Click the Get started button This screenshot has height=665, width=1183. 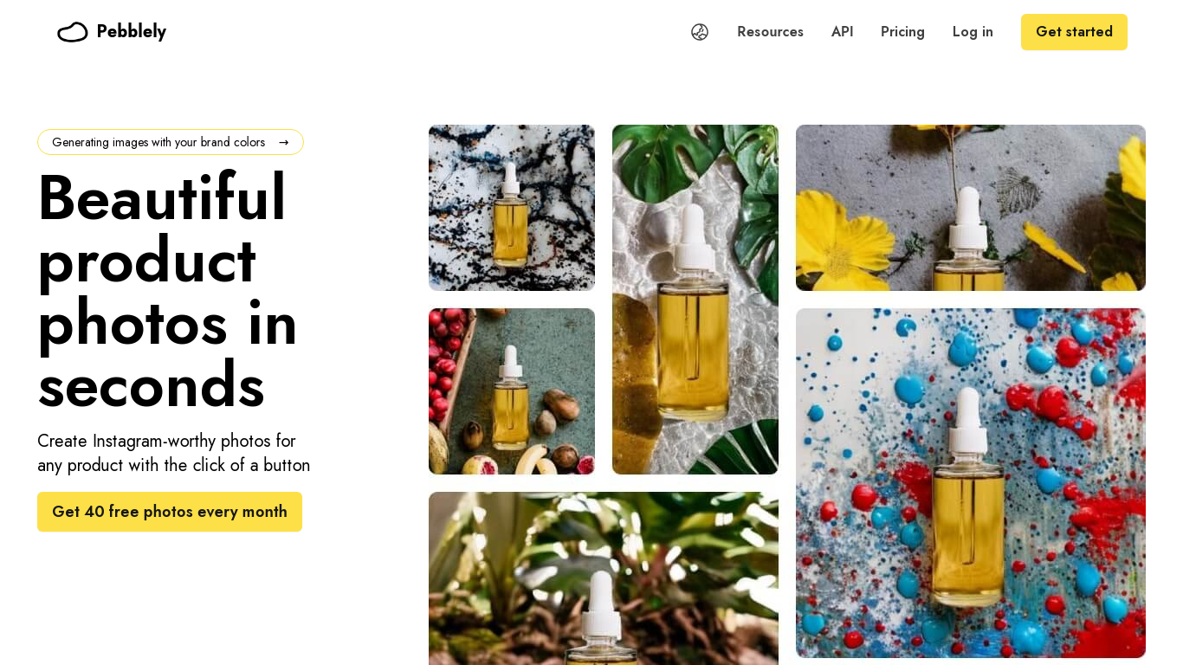(x=1074, y=32)
